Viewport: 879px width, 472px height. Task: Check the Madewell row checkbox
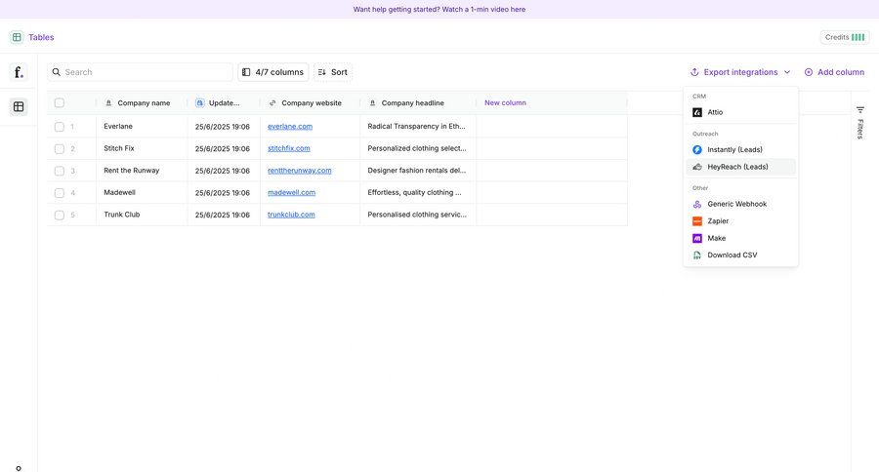[60, 193]
